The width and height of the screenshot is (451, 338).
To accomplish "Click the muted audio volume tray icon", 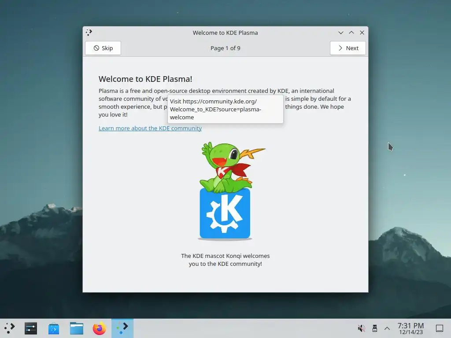I will 361,328.
